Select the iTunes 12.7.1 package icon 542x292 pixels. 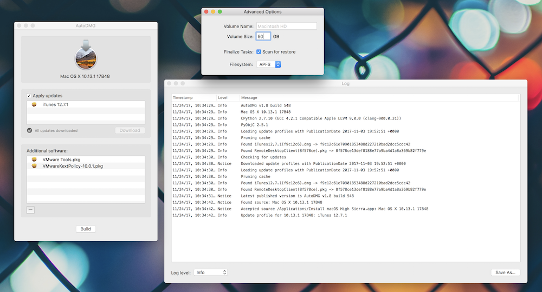tap(34, 104)
